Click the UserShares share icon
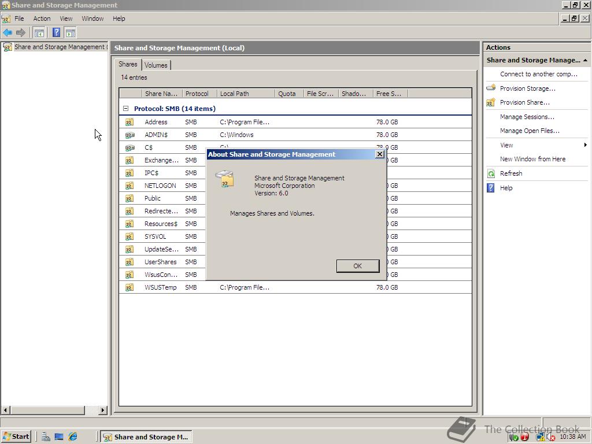The image size is (592, 444). [x=129, y=262]
